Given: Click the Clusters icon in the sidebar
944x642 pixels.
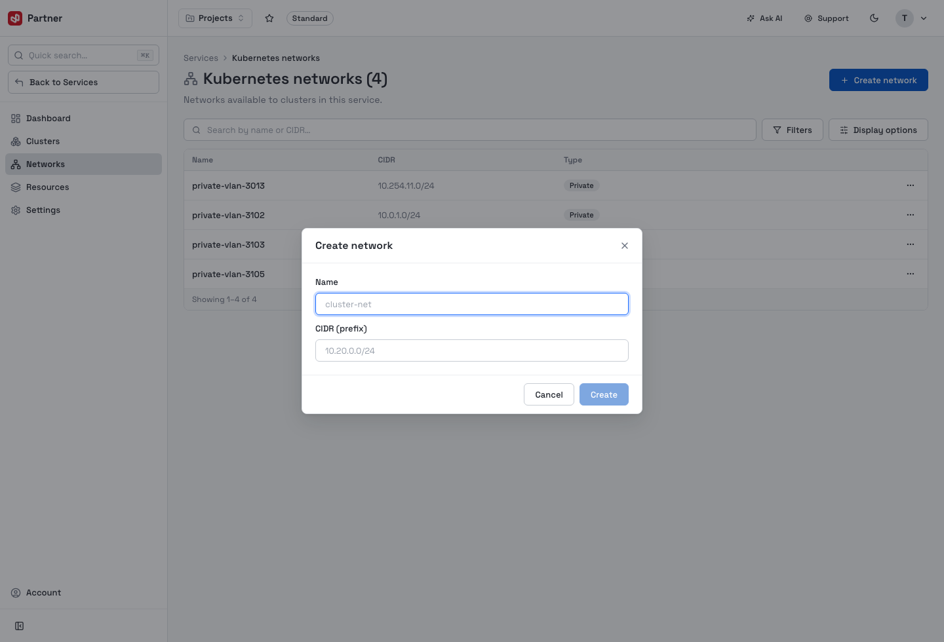Looking at the screenshot, I should 16,142.
